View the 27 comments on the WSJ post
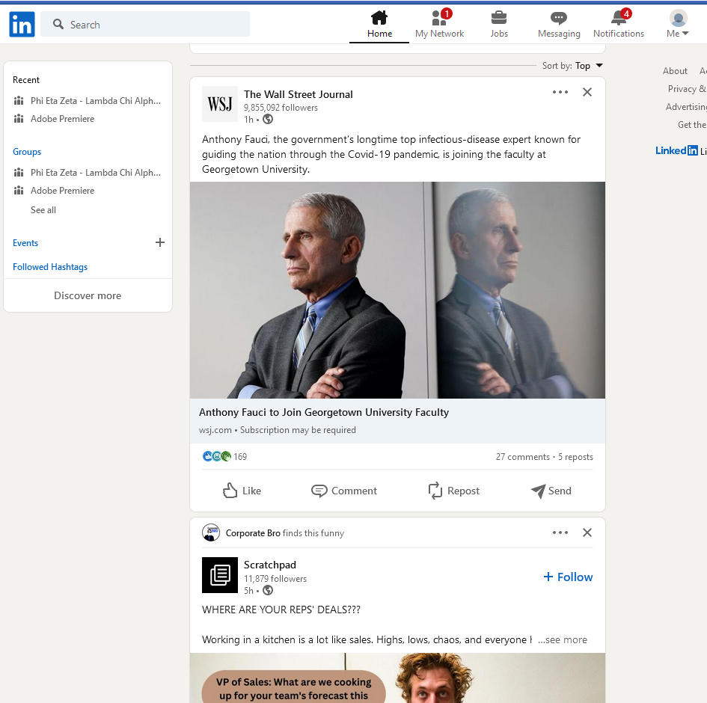This screenshot has height=703, width=707. pyautogui.click(x=523, y=456)
